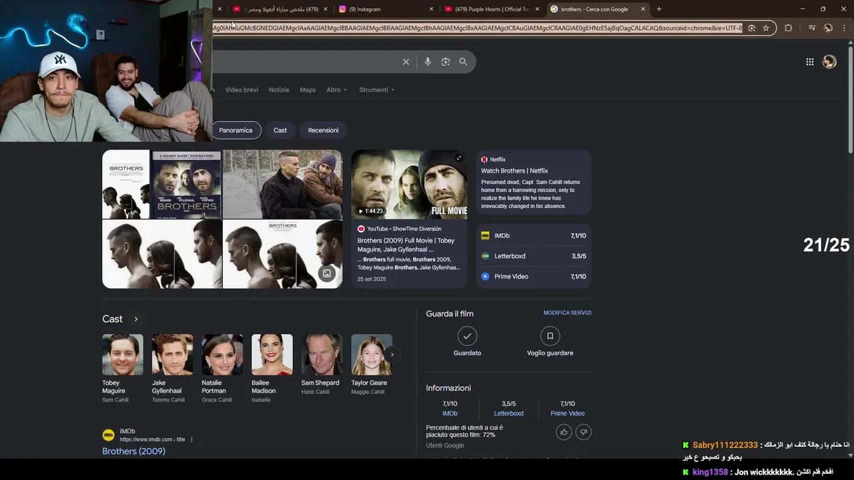854x480 pixels.
Task: Switch to the Instagram tab
Action: 380,9
